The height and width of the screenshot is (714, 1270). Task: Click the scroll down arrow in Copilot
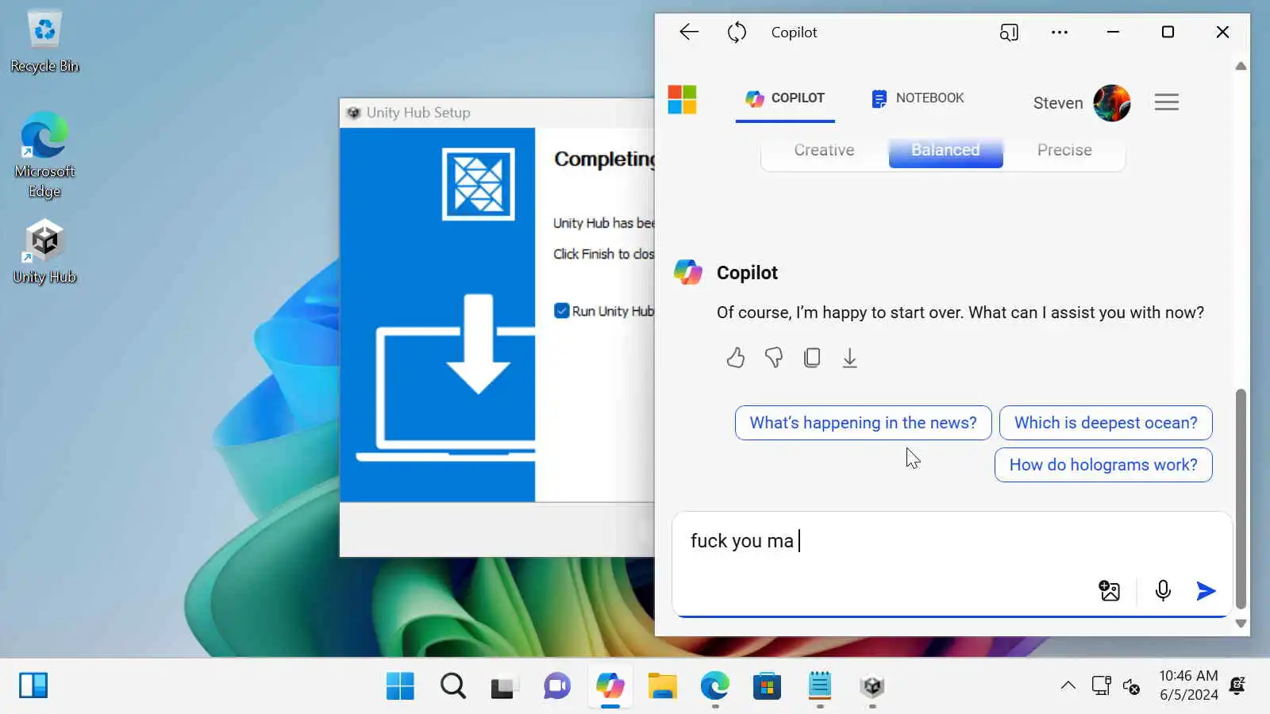[1241, 624]
